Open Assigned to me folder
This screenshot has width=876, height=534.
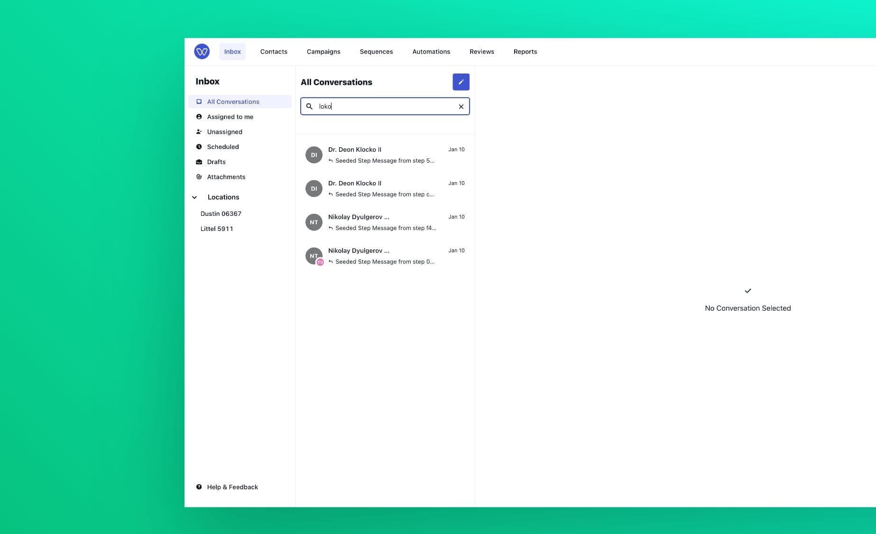pyautogui.click(x=230, y=117)
